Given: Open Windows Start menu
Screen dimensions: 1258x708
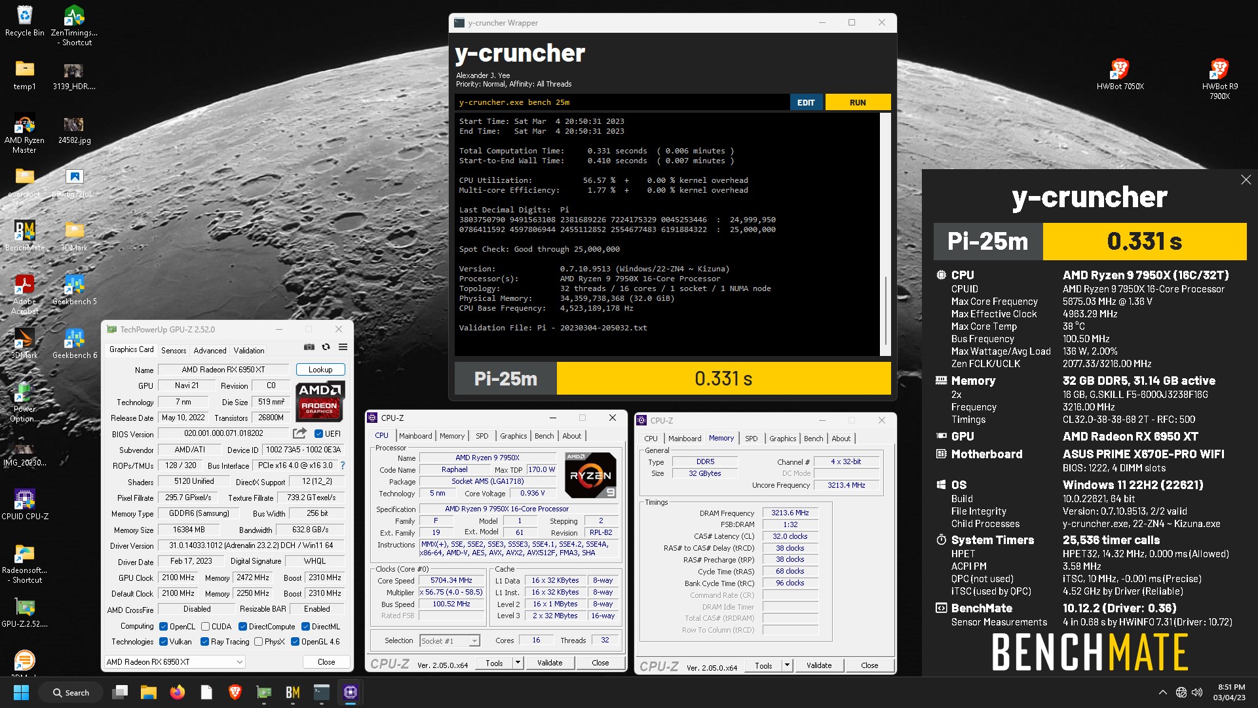Looking at the screenshot, I should pos(21,692).
